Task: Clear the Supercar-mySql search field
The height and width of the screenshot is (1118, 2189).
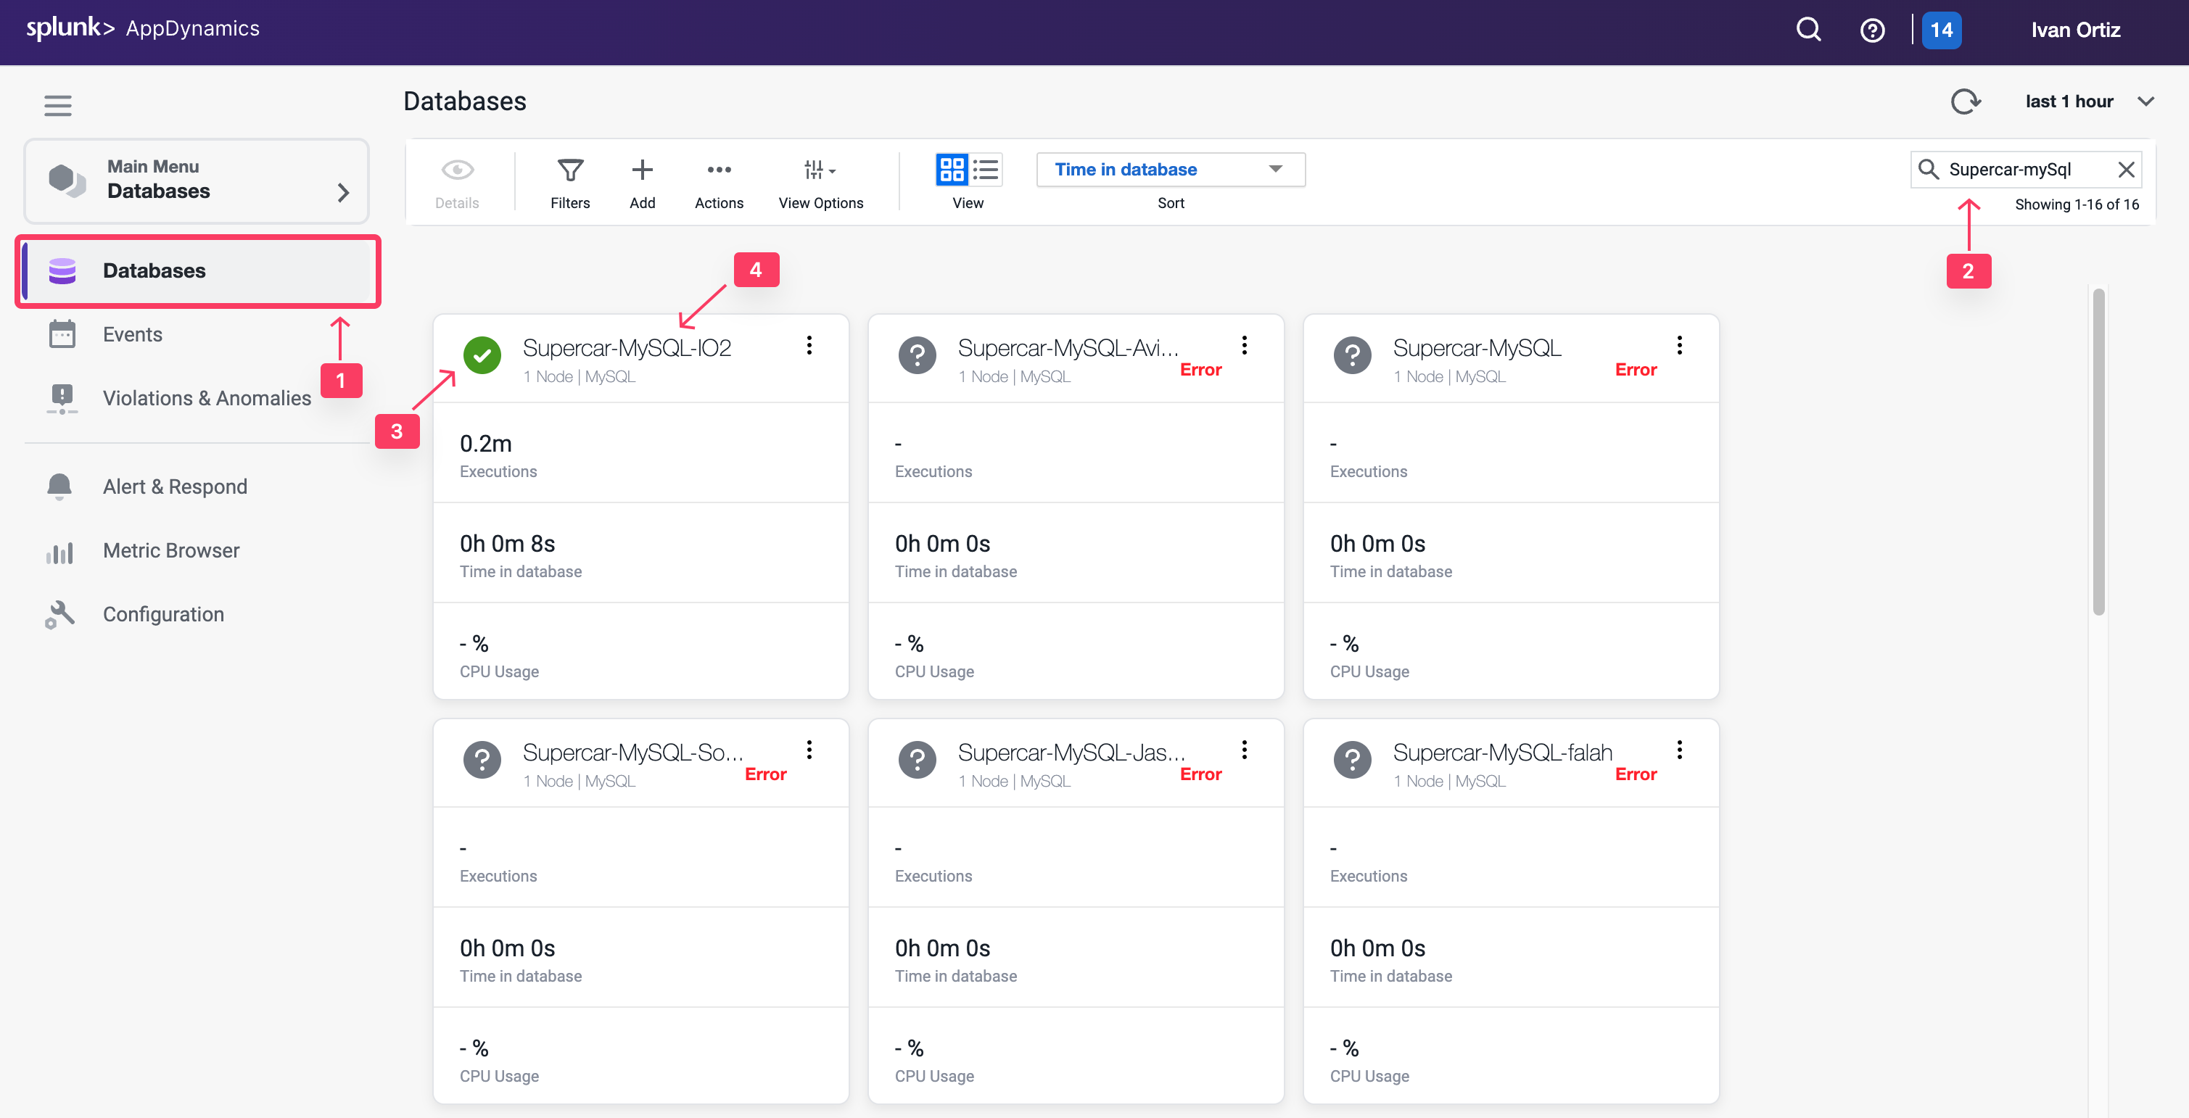Action: 2125,169
